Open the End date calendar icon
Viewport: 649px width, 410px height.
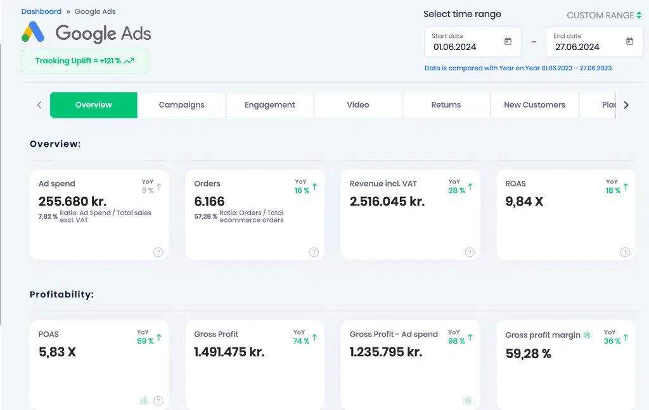point(629,41)
